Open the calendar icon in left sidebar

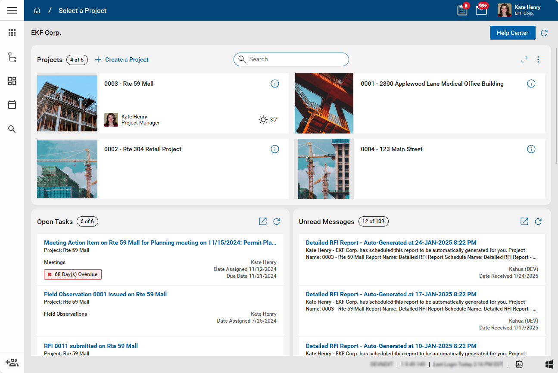(12, 105)
